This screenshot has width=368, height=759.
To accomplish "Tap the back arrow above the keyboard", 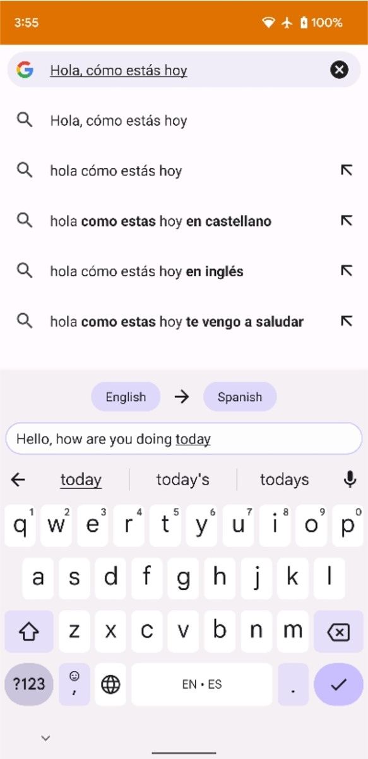I will (18, 479).
